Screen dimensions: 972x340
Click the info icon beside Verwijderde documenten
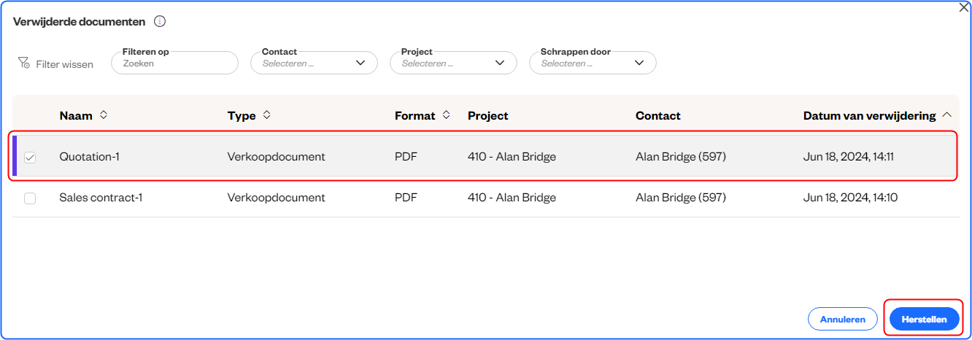[x=160, y=22]
